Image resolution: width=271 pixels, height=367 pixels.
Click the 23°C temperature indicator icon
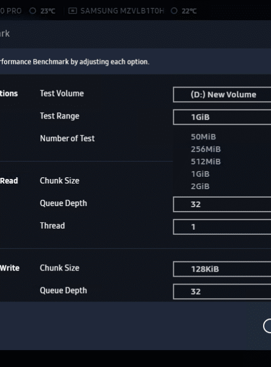point(33,11)
